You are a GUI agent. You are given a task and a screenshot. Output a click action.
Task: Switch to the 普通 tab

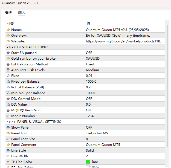[8, 13]
